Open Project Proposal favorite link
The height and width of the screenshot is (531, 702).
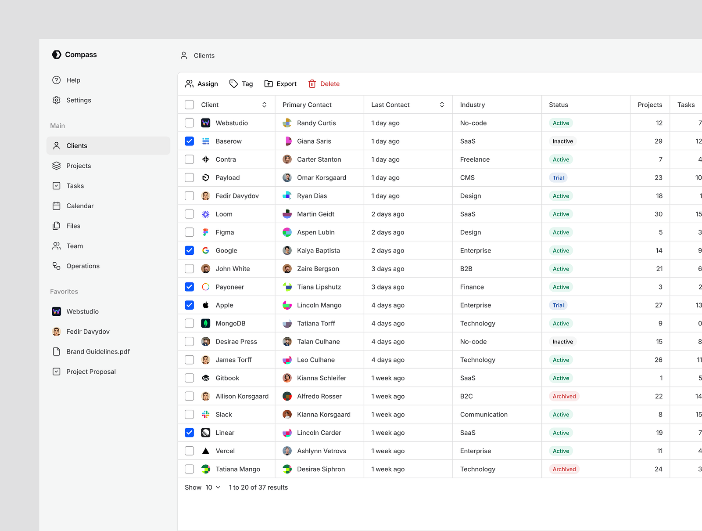click(91, 372)
